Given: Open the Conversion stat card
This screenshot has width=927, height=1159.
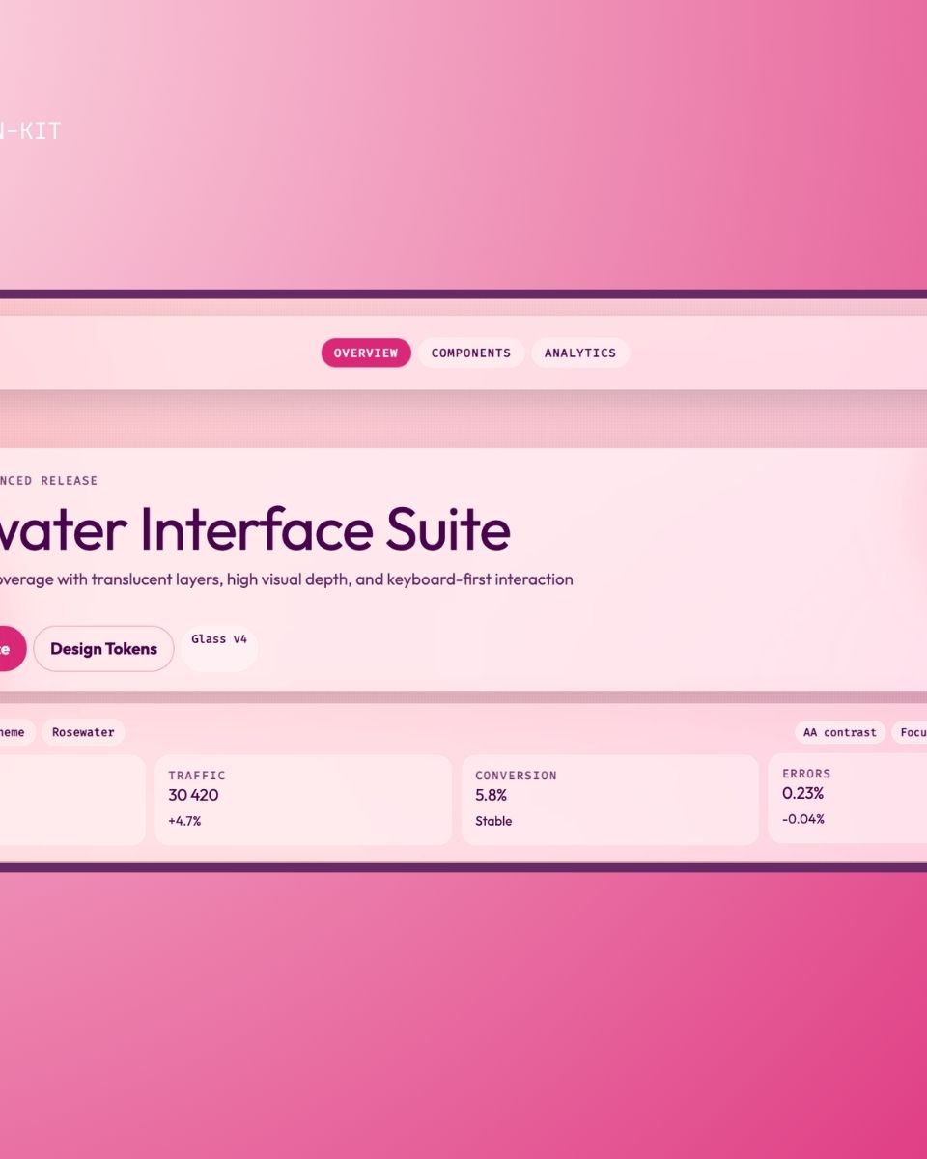Looking at the screenshot, I should pos(610,800).
